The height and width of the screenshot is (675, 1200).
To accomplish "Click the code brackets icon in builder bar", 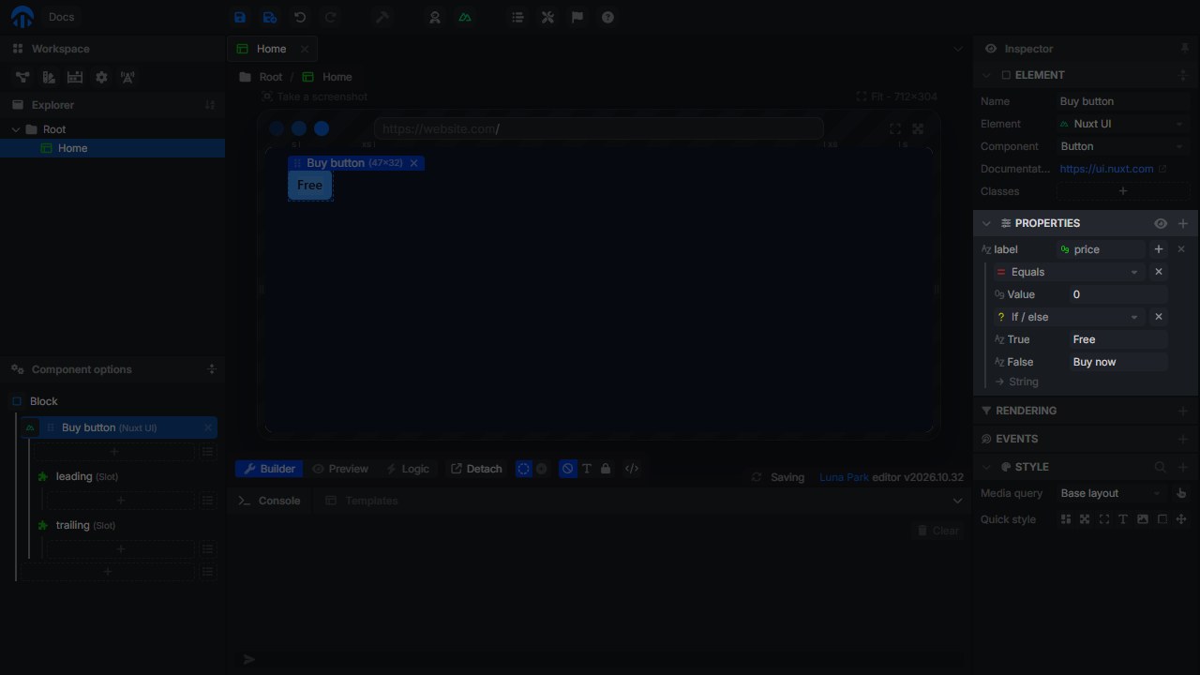I will [632, 469].
